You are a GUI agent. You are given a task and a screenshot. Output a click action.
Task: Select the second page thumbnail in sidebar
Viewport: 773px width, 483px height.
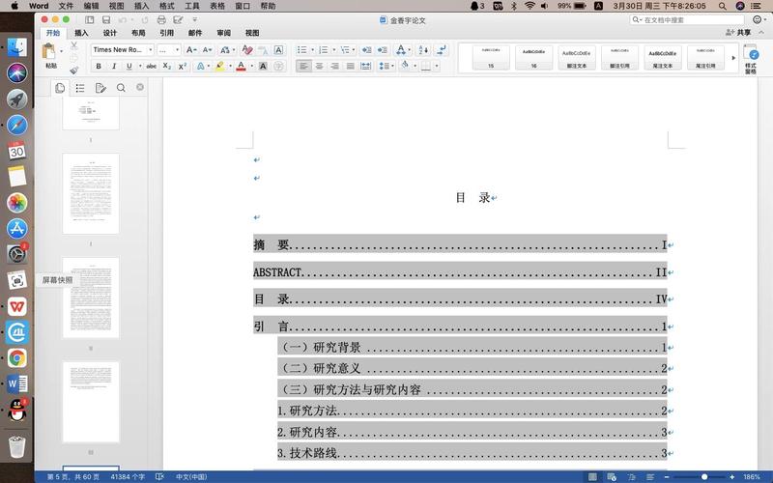point(91,194)
